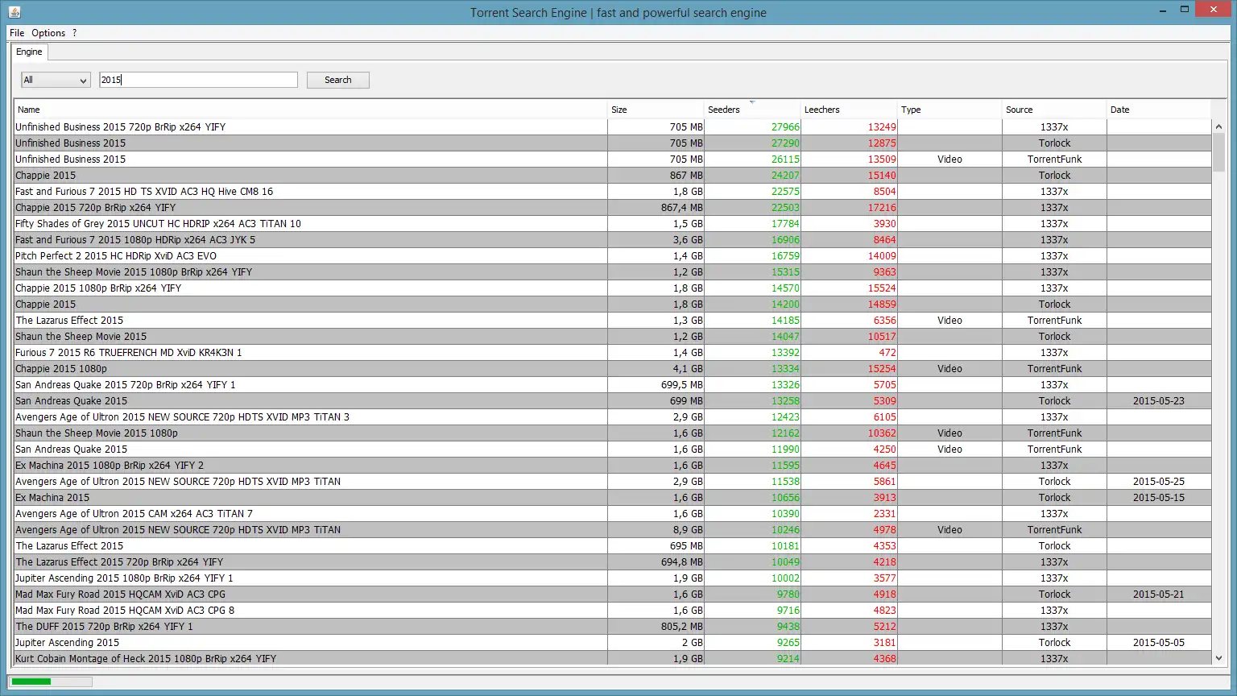Click size cell 4,1 GB
Screen dimensions: 1237x696
coord(688,368)
